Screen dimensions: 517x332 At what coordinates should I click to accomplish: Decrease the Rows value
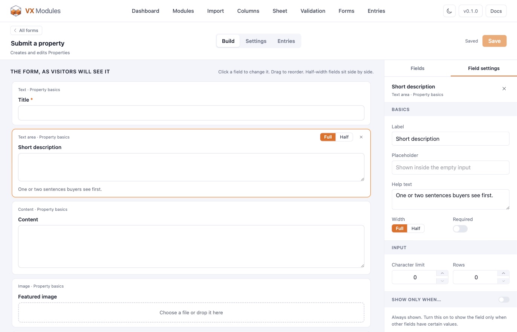(x=503, y=281)
